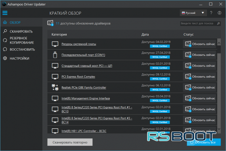
Task: Open РЕЗЕРВНОЕ КОПИРОВАНИЕ in the sidebar
Action: [x=22, y=40]
